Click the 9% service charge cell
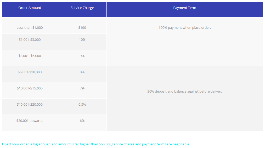This screenshot has width=265, height=148. [82, 56]
